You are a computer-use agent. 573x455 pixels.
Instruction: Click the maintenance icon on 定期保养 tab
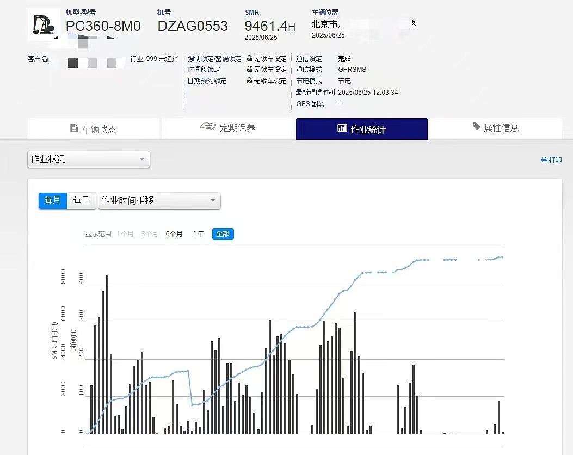tap(208, 126)
